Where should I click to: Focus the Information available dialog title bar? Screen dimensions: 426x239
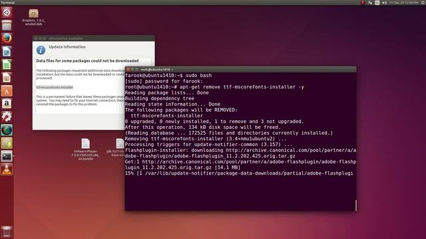point(94,39)
